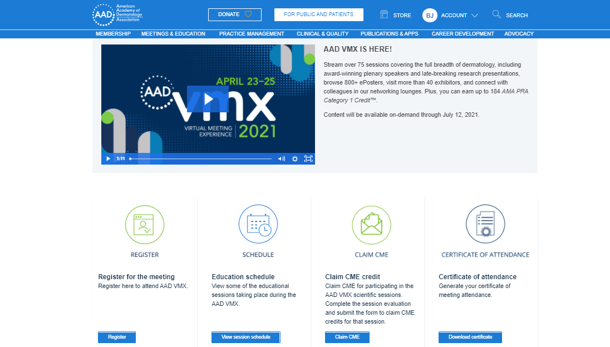Click the Claim CME envelope icon

(372, 225)
